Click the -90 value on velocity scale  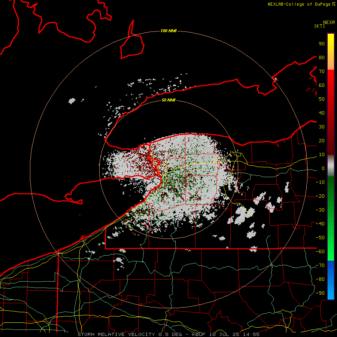(320, 293)
